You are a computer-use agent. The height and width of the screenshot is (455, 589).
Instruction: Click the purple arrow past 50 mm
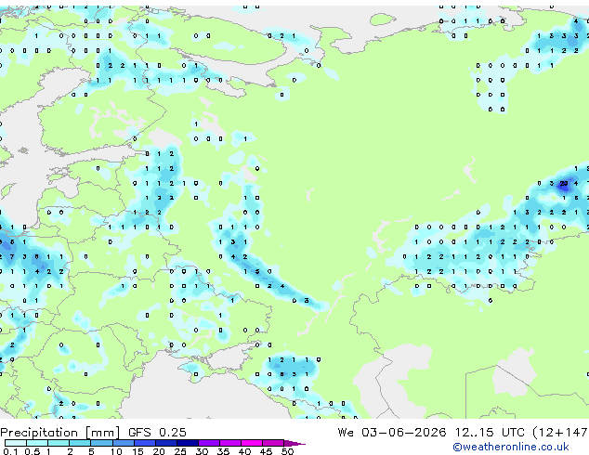pos(294,443)
